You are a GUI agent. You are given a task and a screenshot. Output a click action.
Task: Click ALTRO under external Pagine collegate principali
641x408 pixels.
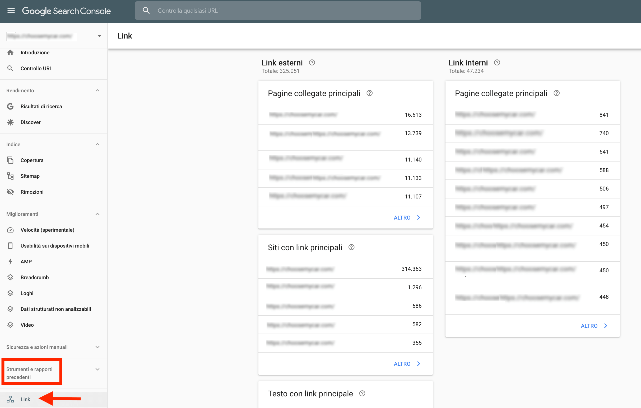(x=407, y=218)
